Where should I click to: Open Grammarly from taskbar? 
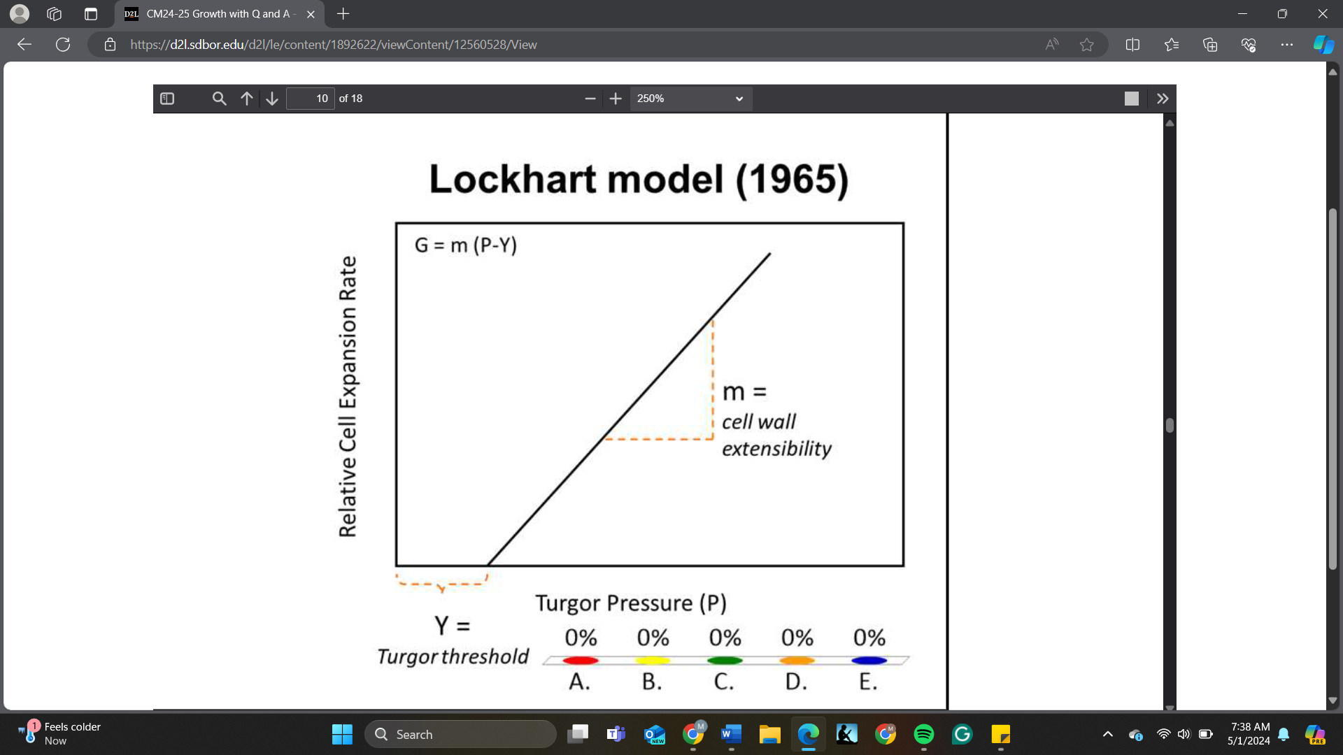coord(962,734)
